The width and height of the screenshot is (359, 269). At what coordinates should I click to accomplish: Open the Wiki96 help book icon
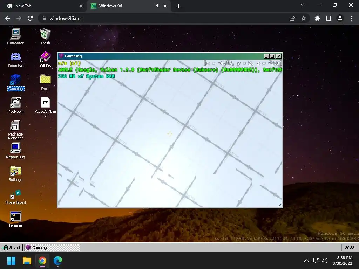click(x=45, y=60)
